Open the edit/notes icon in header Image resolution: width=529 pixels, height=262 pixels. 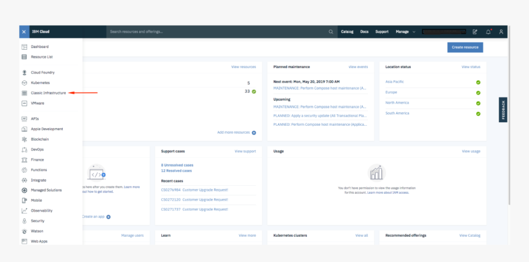point(475,31)
